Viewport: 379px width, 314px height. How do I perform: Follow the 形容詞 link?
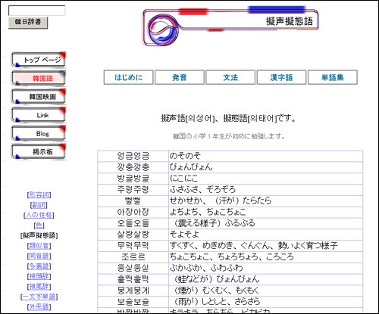point(39,194)
